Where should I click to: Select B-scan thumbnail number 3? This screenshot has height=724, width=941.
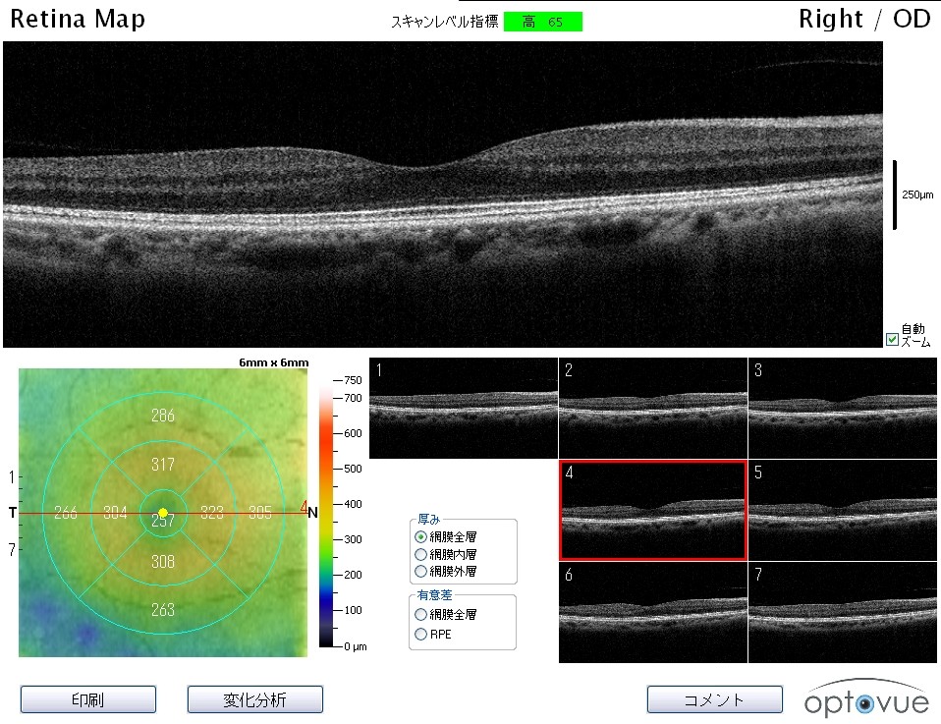pyautogui.click(x=842, y=408)
